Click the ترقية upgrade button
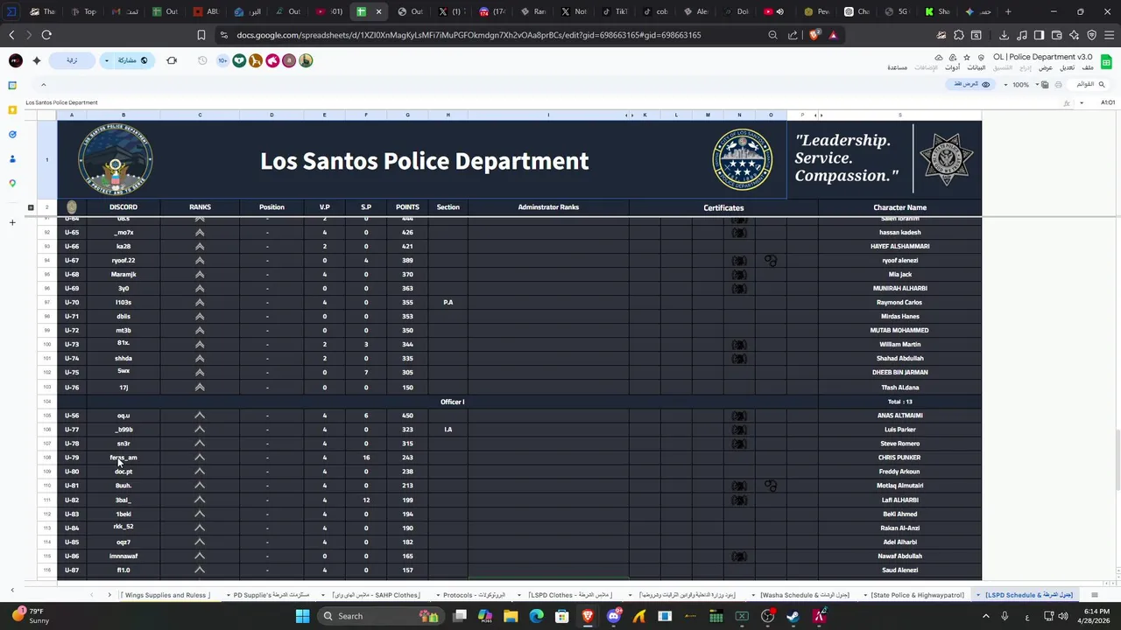 (72, 60)
